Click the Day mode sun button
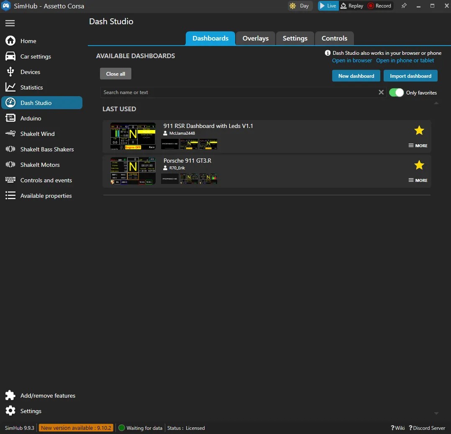Screen dimensions: 451x434 (300, 6)
